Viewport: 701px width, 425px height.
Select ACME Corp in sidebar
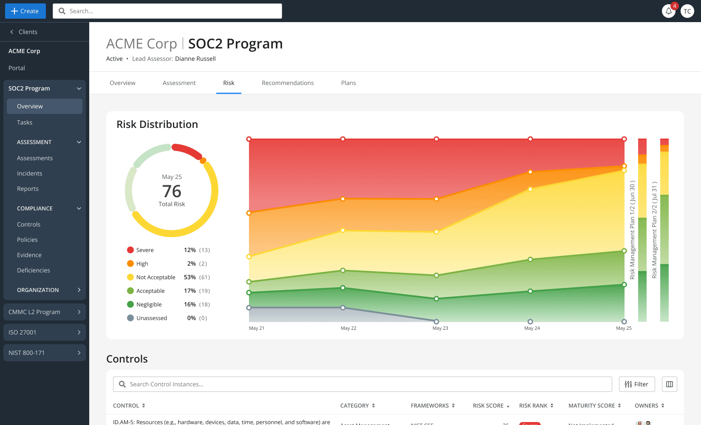[x=24, y=51]
